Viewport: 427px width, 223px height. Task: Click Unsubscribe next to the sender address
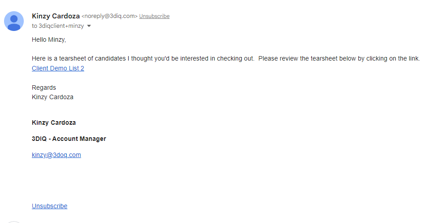click(x=154, y=16)
